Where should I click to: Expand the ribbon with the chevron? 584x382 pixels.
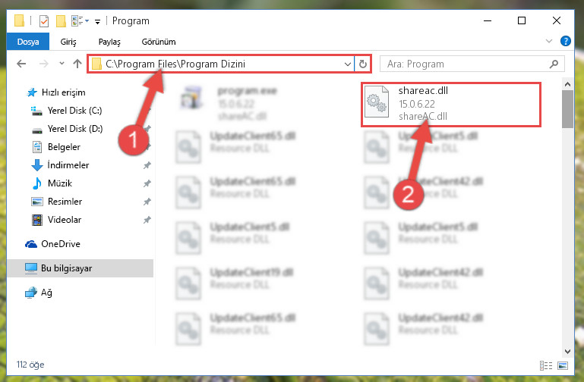(x=548, y=41)
